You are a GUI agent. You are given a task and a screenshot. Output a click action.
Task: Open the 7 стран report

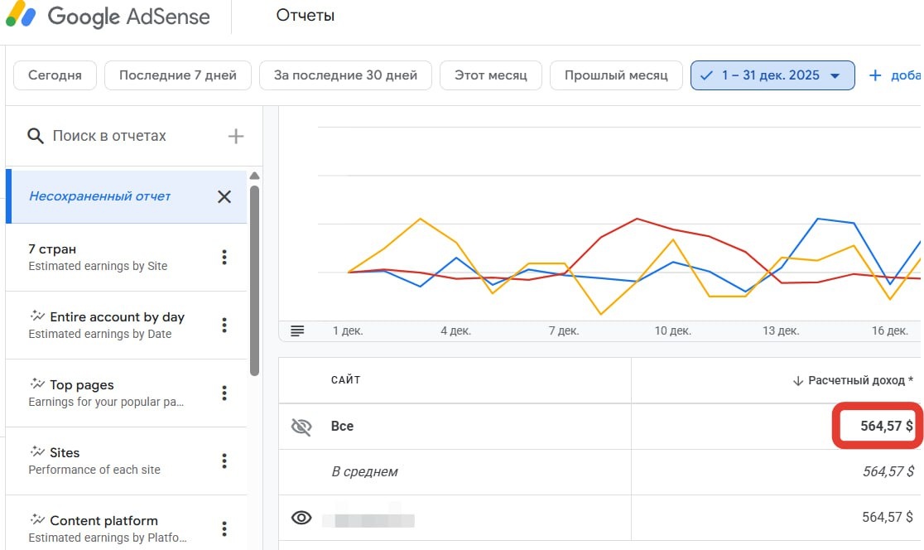(126, 257)
